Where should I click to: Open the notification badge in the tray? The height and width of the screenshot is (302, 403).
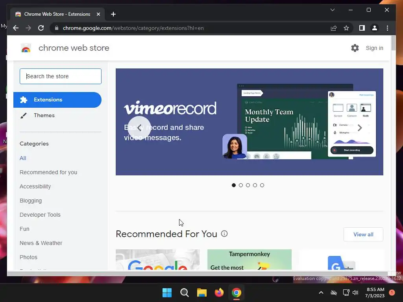tap(392, 293)
